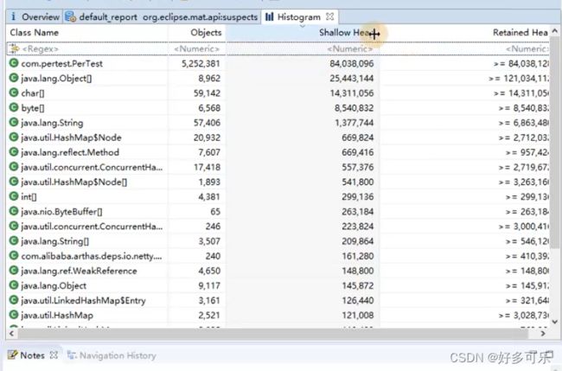Select the LinkedHashMap$Entry class icon
The image size is (562, 371).
tap(14, 300)
